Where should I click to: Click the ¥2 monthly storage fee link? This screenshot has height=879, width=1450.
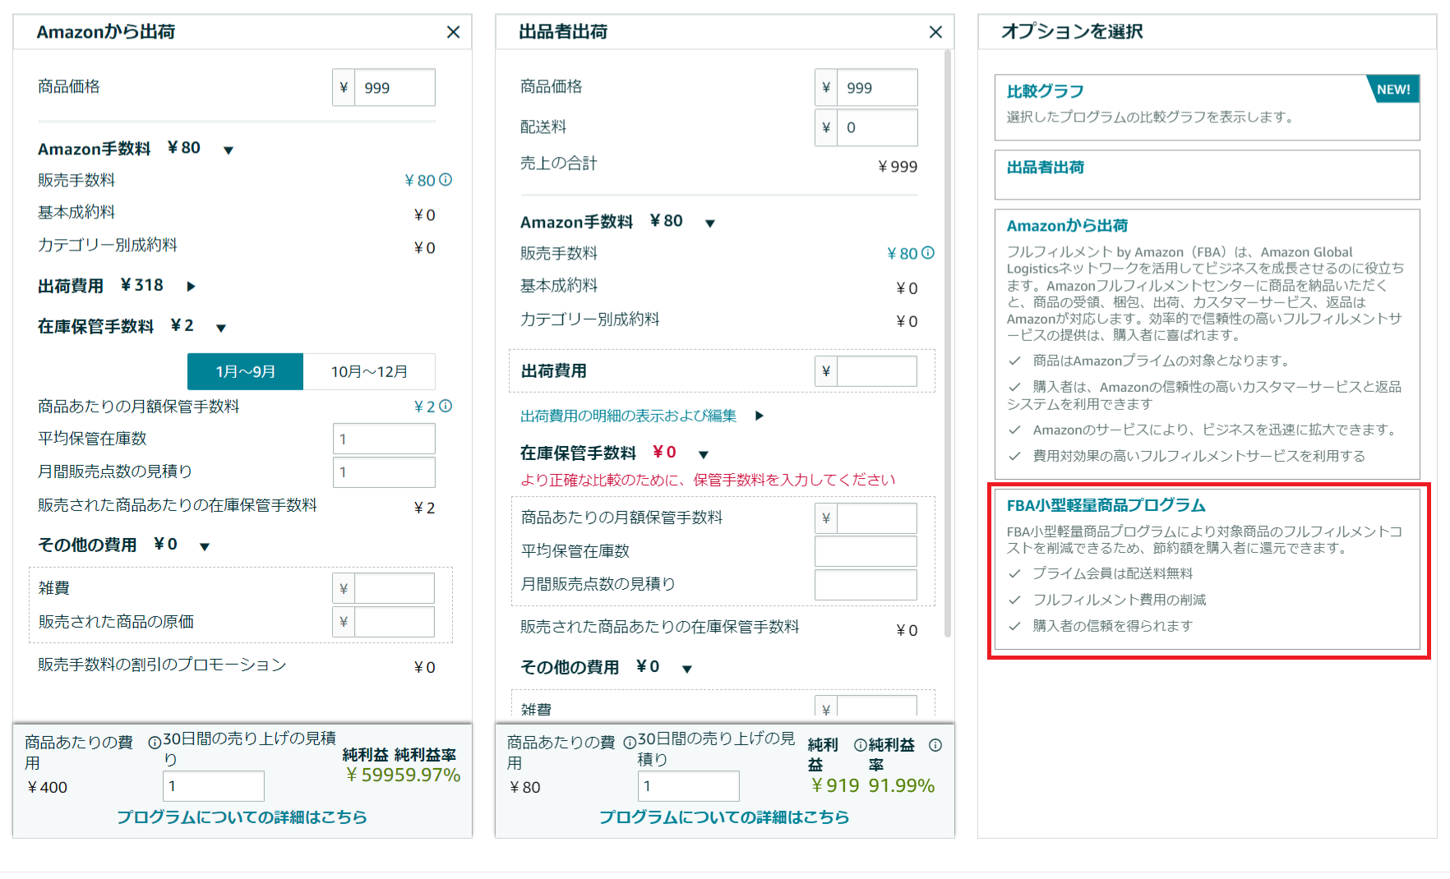425,407
